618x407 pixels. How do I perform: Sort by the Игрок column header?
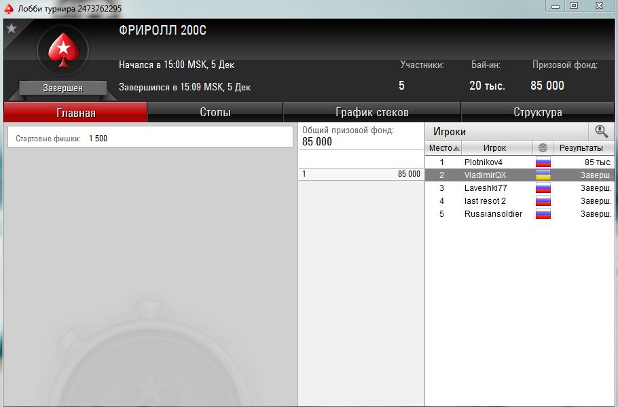497,148
